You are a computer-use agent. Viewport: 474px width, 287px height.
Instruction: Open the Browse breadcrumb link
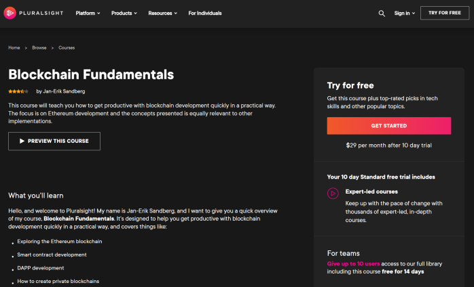39,47
